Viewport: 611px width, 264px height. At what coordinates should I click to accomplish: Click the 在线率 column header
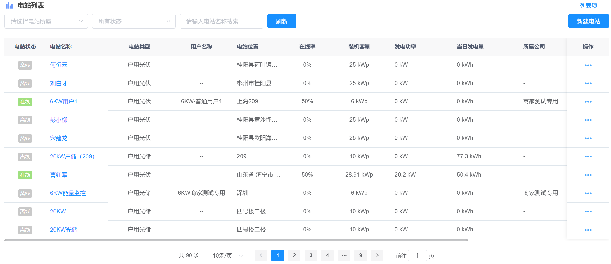(307, 47)
